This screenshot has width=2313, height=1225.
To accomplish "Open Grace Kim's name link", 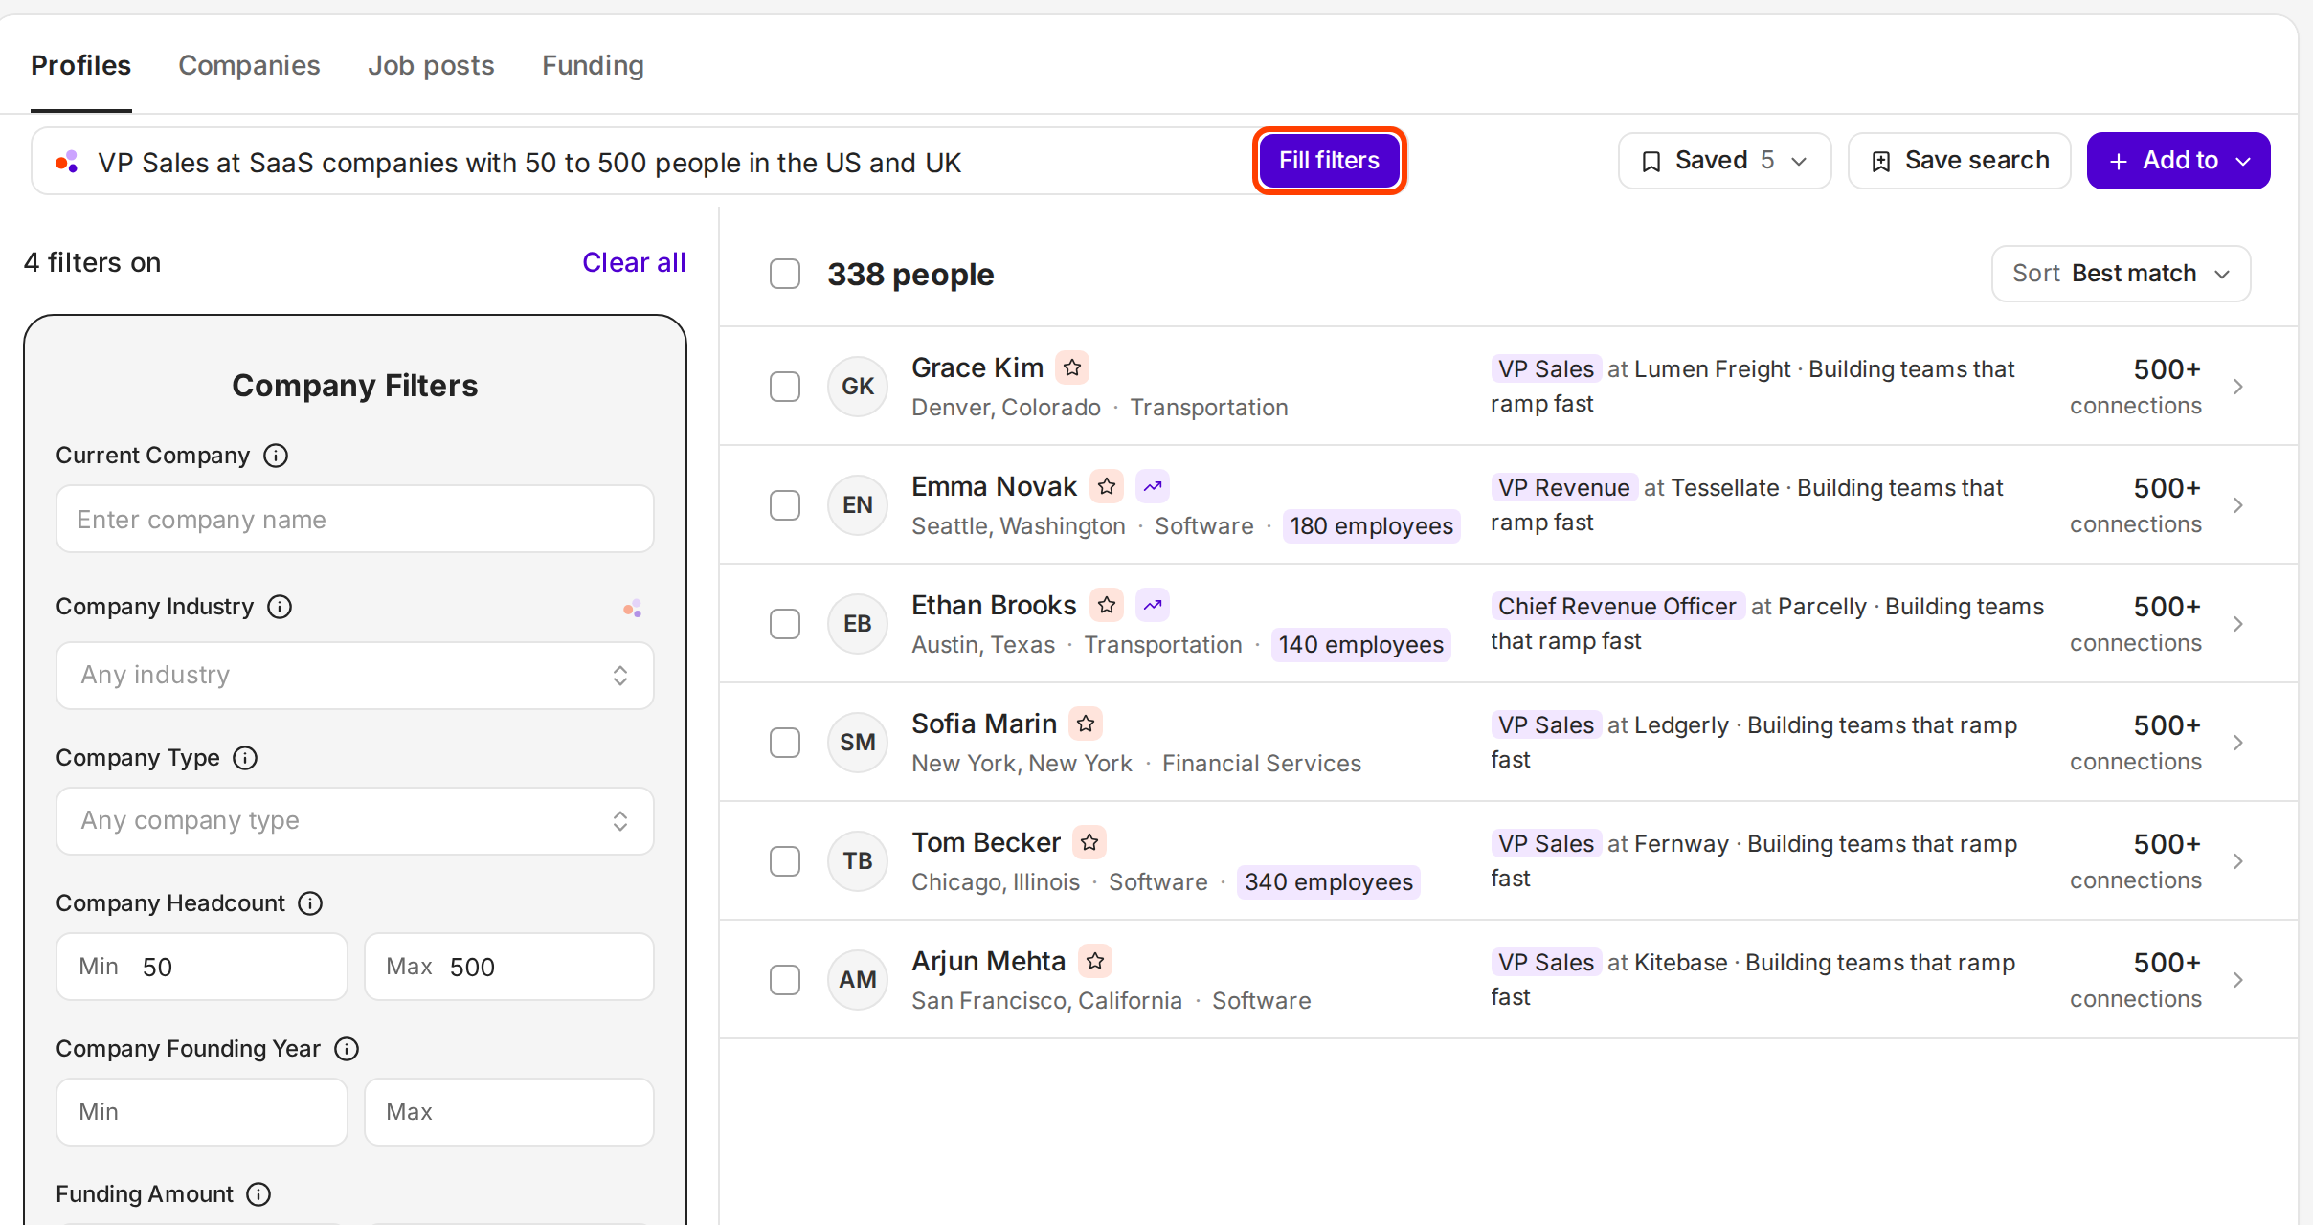I will 977,367.
